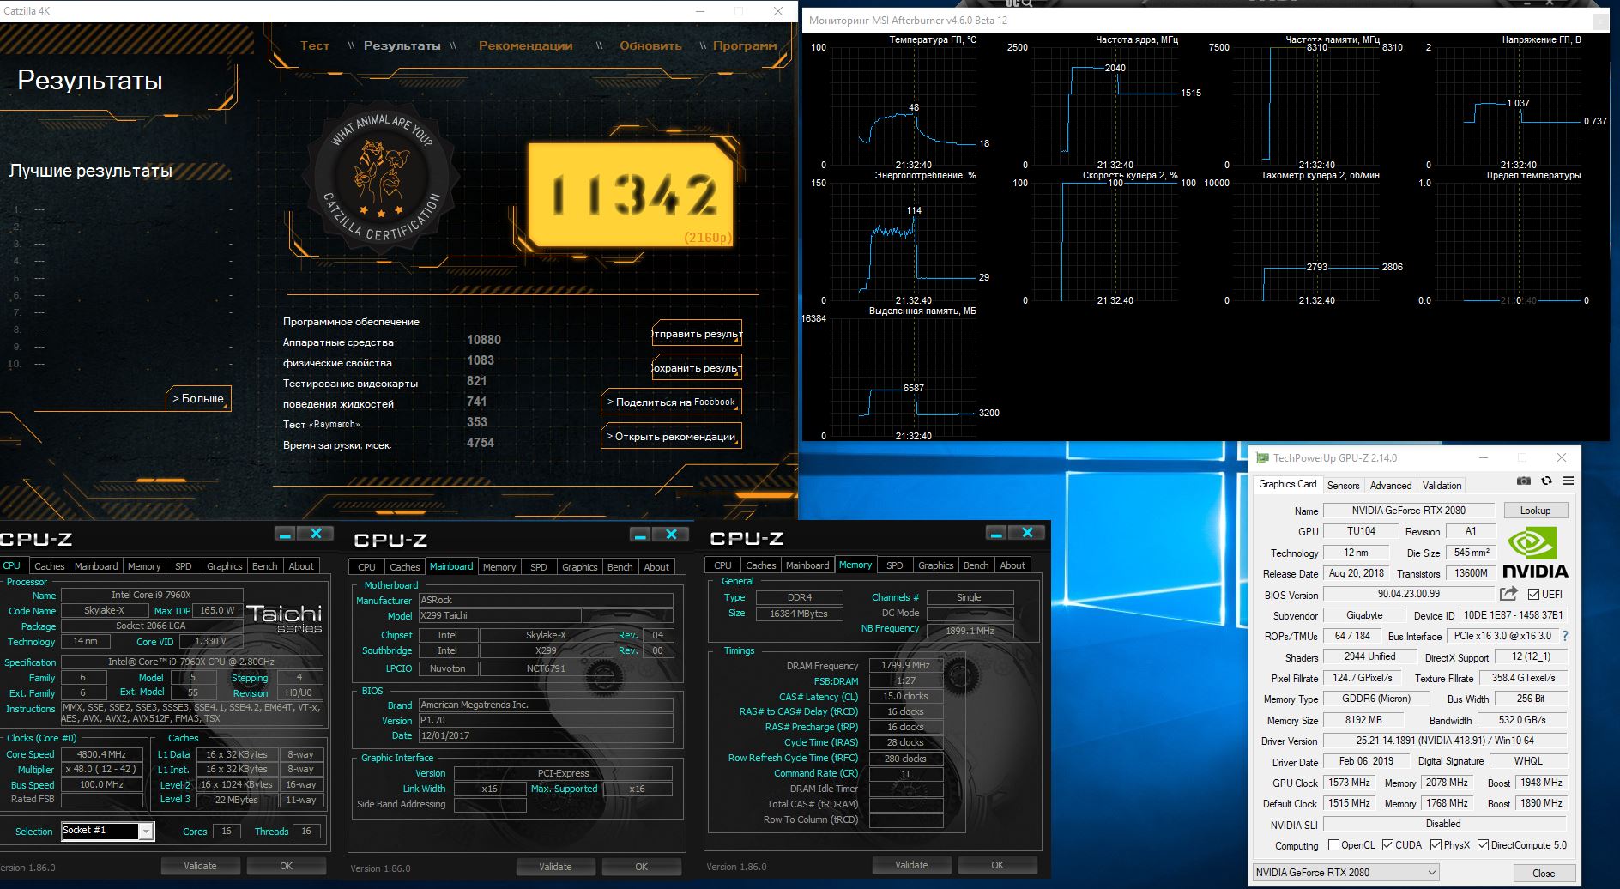Toggle the CUDA checkbox
This screenshot has height=889, width=1620.
[x=1387, y=845]
